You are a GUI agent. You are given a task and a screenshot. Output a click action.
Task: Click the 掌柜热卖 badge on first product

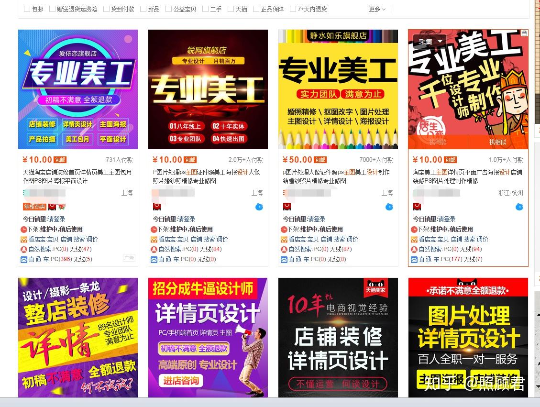(35, 207)
